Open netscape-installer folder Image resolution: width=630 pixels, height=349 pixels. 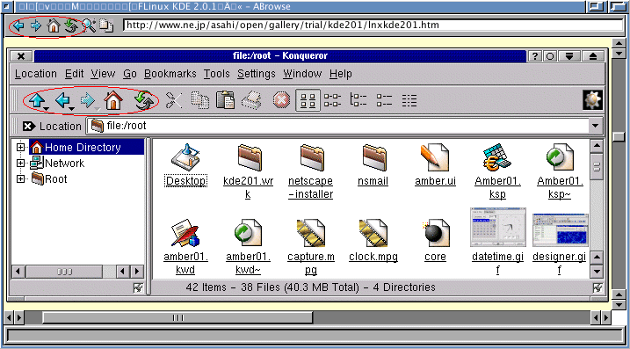[x=311, y=158]
